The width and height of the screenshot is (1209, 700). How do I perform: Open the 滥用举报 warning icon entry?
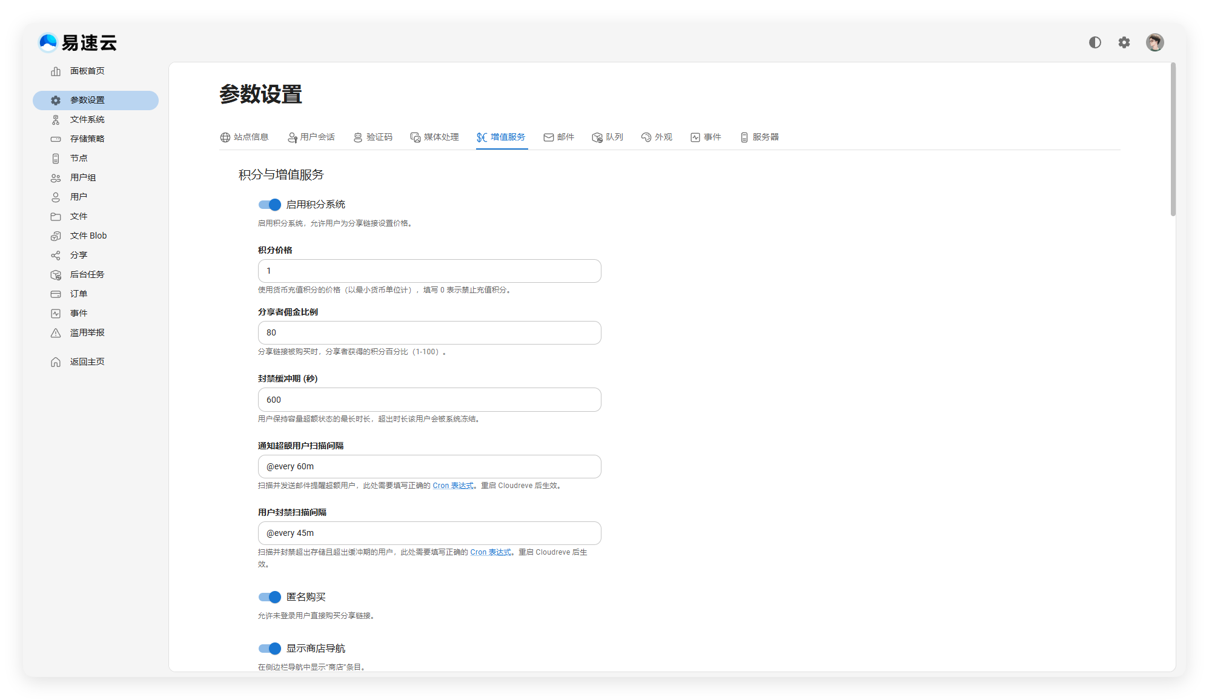(x=56, y=333)
